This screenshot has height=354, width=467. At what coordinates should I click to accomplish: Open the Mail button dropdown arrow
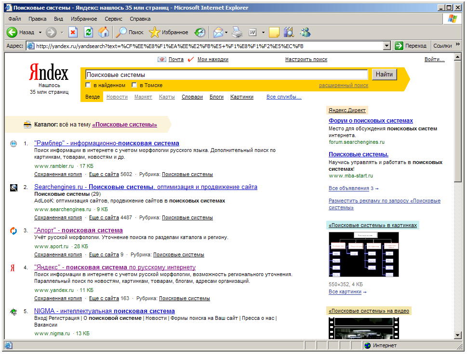[x=227, y=32]
